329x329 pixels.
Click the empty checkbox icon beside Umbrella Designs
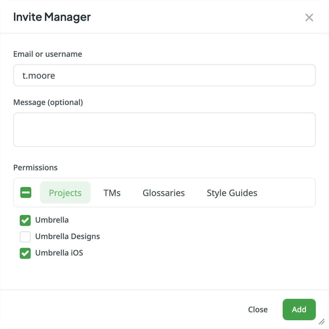[x=25, y=237]
